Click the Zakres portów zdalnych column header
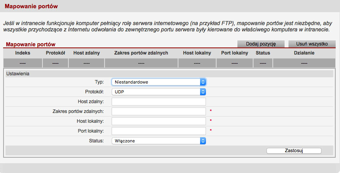 (x=141, y=53)
